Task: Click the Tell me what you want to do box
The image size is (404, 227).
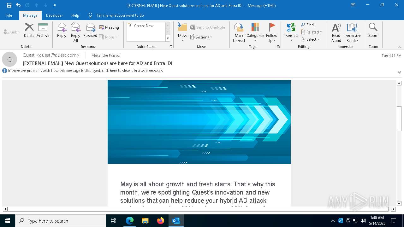Action: coord(120,15)
